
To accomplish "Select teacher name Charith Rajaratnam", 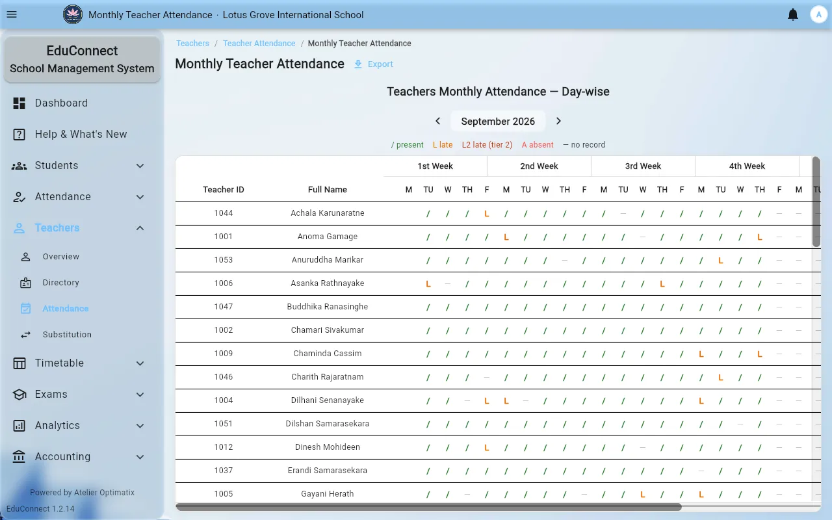I will point(328,377).
